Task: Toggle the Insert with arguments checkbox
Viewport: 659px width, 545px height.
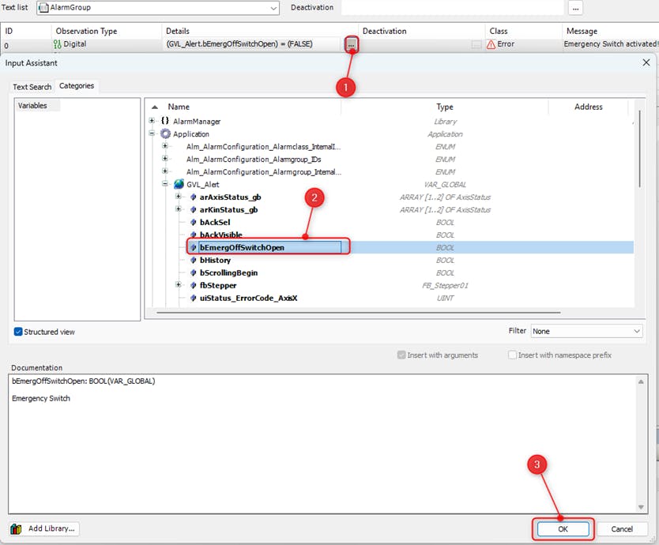Action: 402,355
